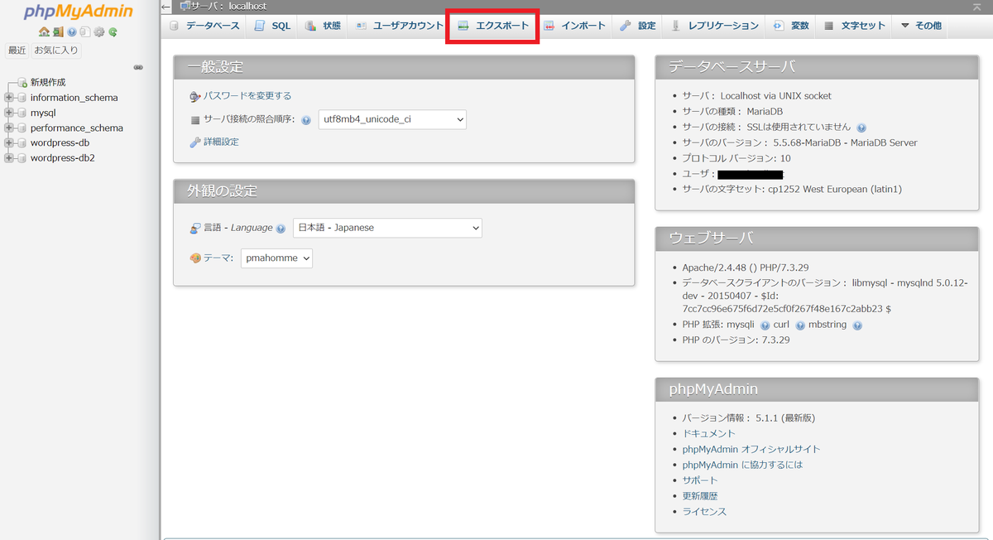Click the help icon after curl extension
Viewport: 993px width, 540px height.
point(800,325)
